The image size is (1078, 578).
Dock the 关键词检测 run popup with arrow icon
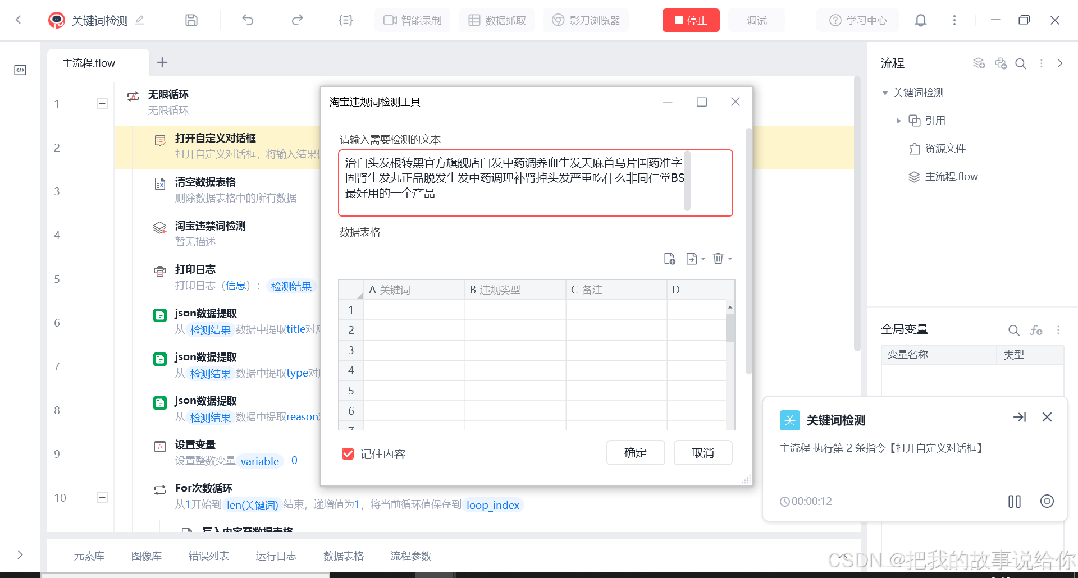point(1020,417)
